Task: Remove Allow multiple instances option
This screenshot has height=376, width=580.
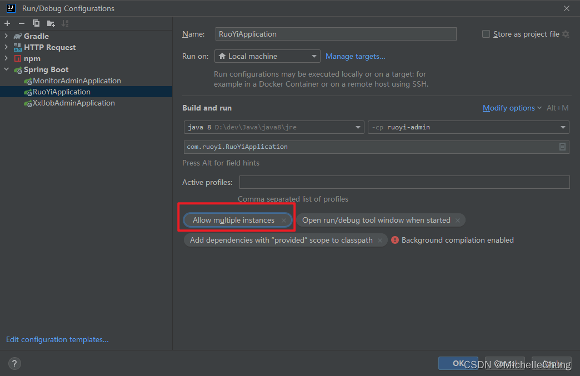Action: 284,220
